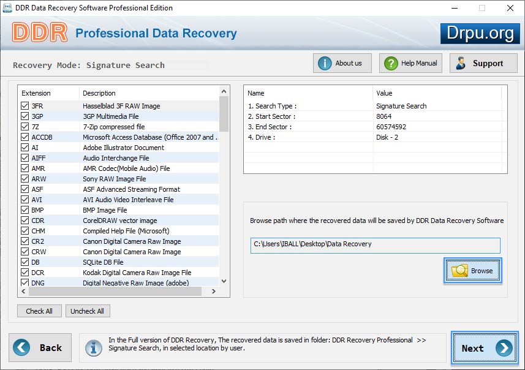
Task: Uncheck the BMP checkbox
Action: tap(25, 210)
